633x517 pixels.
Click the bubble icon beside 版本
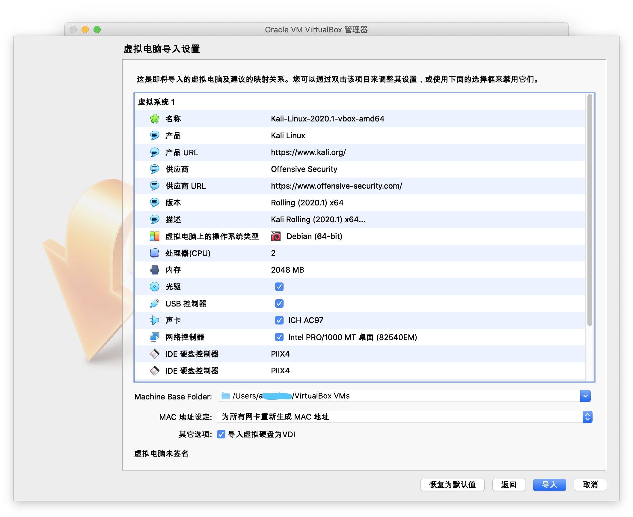tap(154, 203)
